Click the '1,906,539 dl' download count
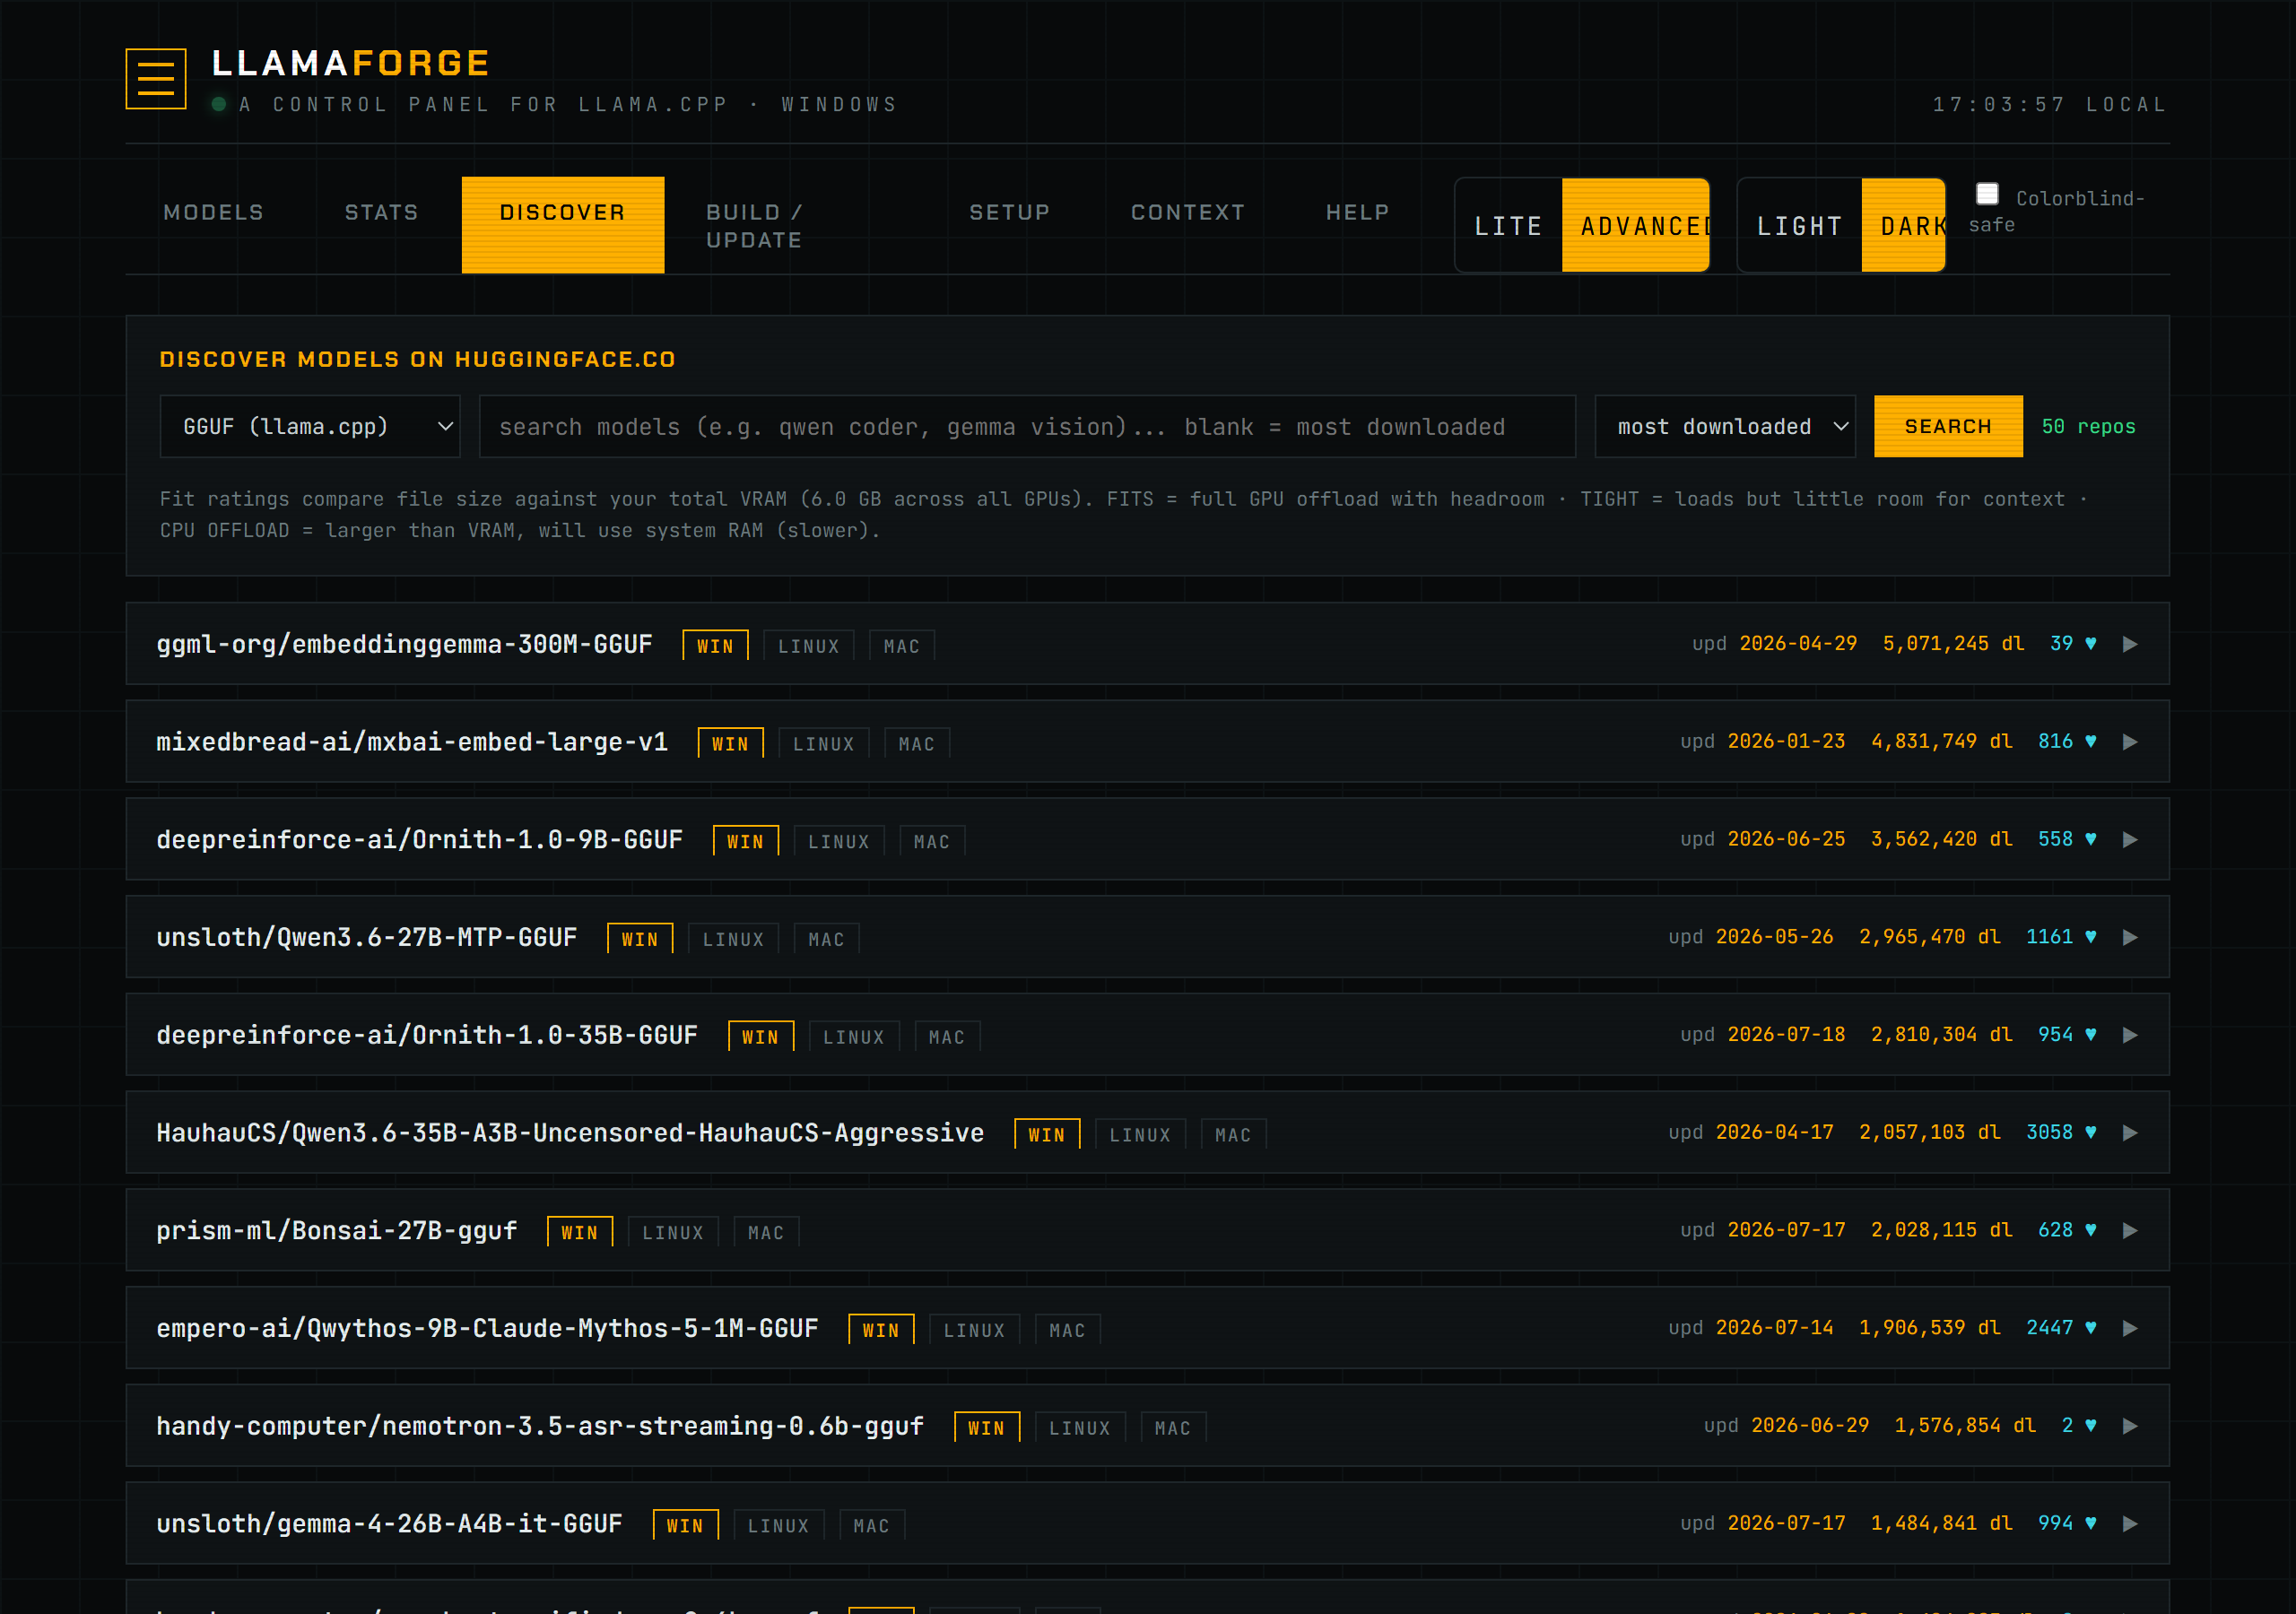Image resolution: width=2296 pixels, height=1614 pixels. pos(1930,1328)
